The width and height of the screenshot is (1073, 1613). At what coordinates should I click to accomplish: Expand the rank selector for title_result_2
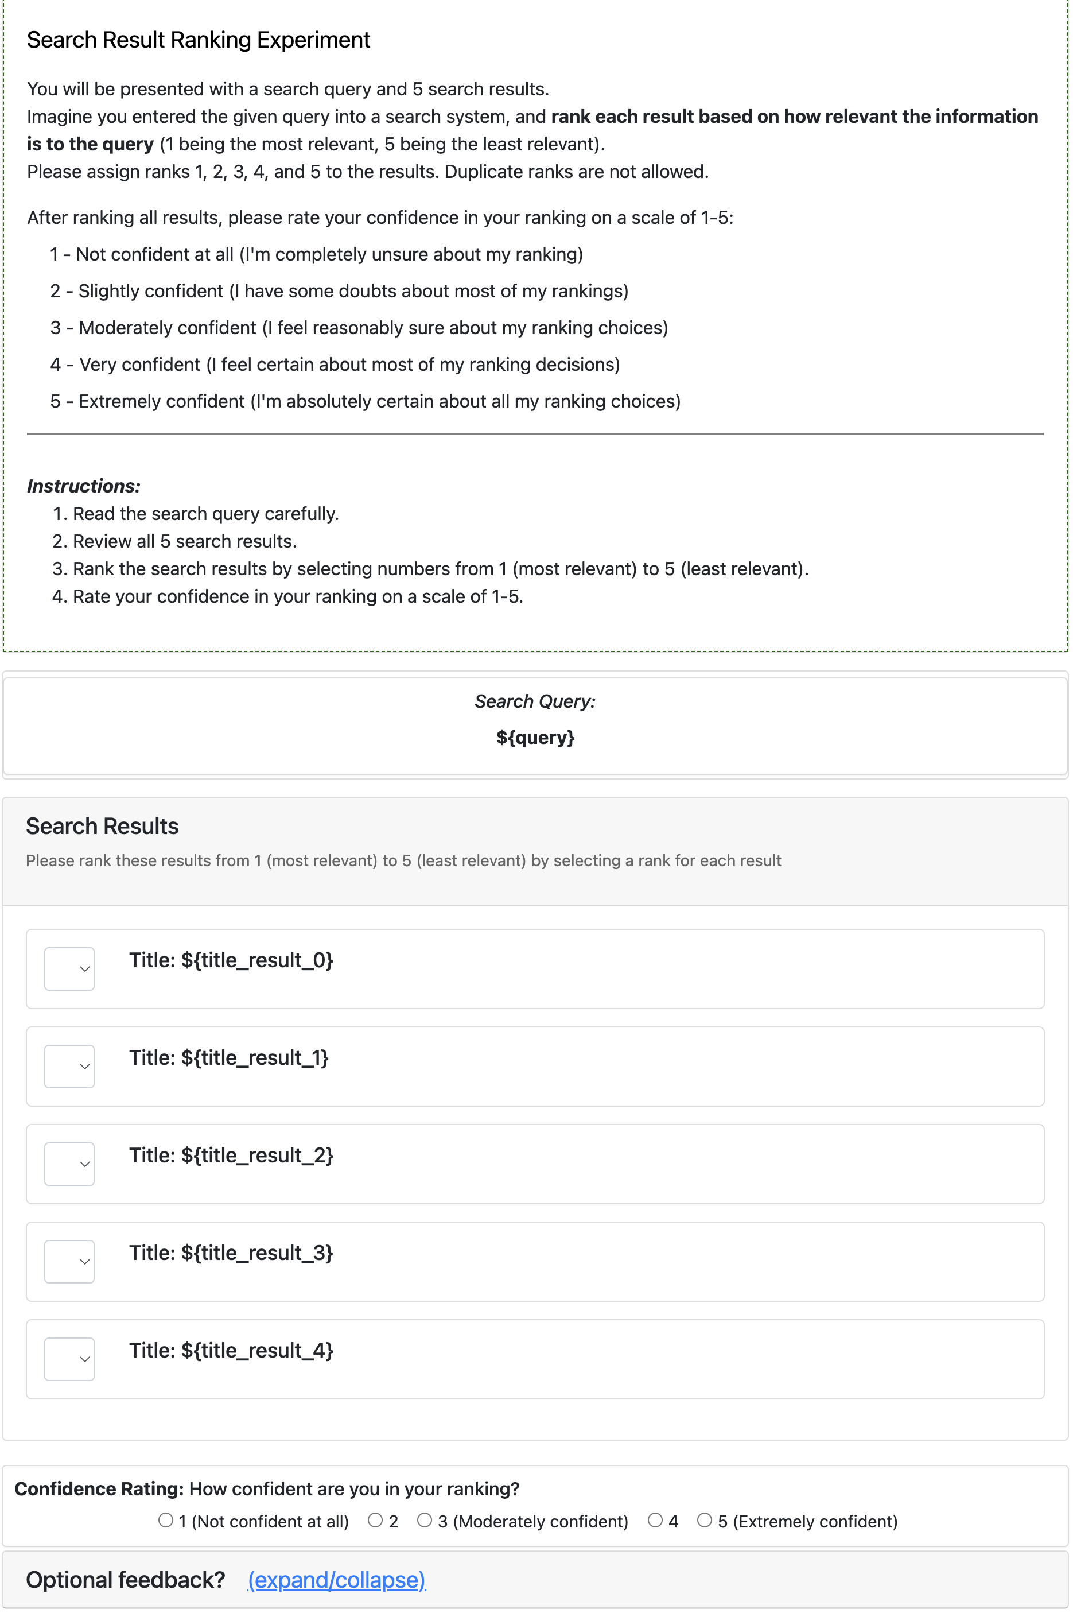[69, 1163]
